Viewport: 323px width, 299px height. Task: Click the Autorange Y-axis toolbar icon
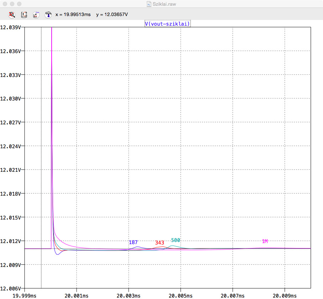pos(24,15)
